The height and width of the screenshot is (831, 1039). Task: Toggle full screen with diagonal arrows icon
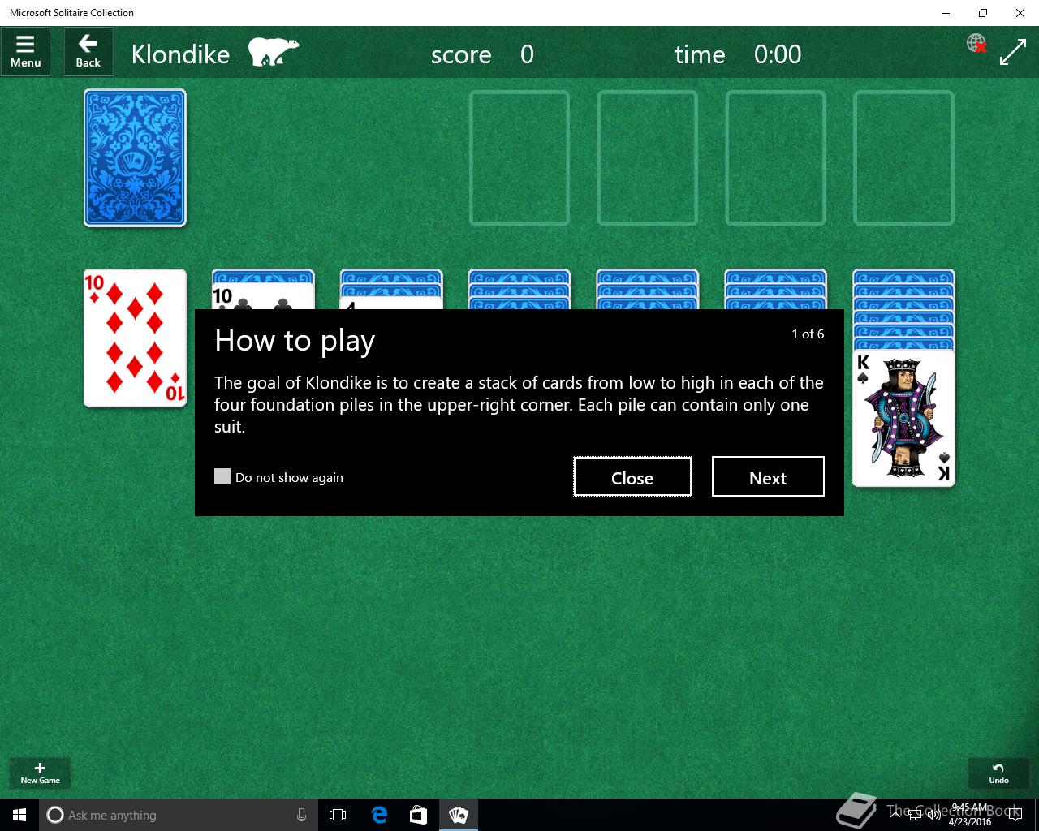(1013, 53)
